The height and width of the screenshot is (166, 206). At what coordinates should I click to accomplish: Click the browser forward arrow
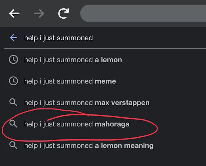pyautogui.click(x=39, y=13)
